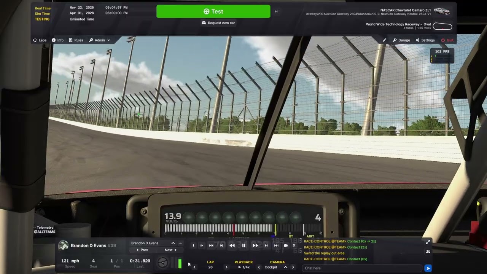
Task: Click the Brandon D Evans helmet avatar
Action: click(63, 245)
